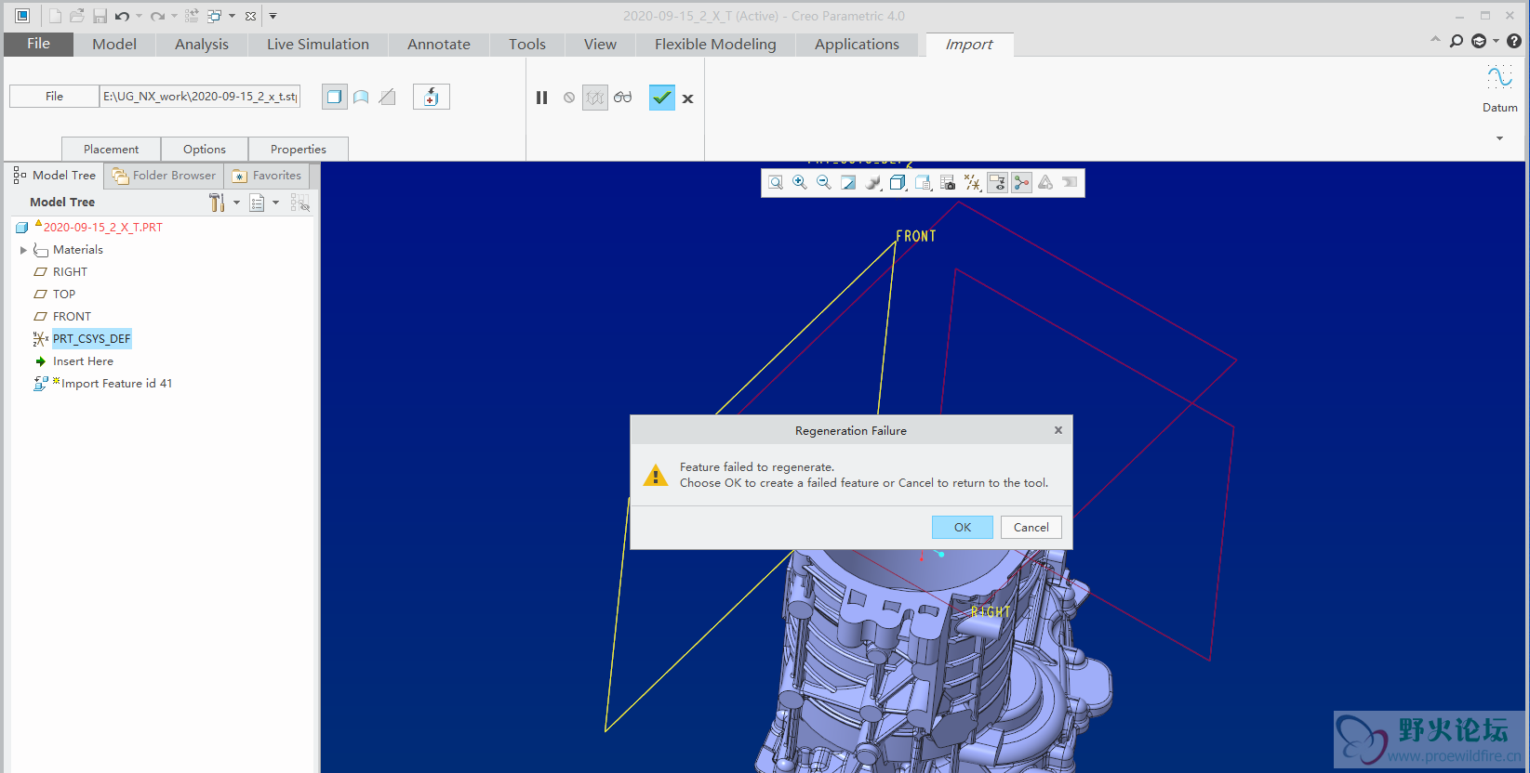Expand the Datum group dropdown arrow
The image size is (1530, 773).
click(x=1499, y=138)
